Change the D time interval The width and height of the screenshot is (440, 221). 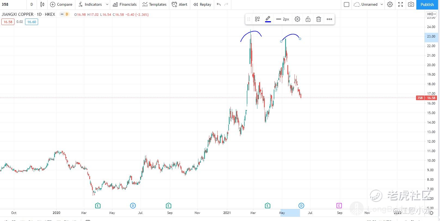pyautogui.click(x=32, y=4)
